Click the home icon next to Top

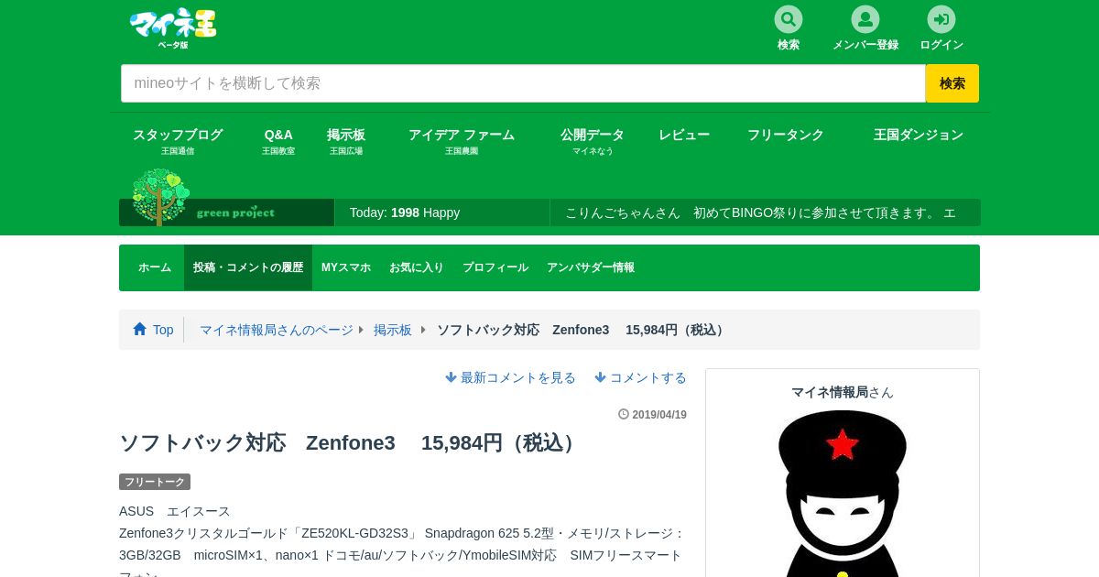click(140, 329)
